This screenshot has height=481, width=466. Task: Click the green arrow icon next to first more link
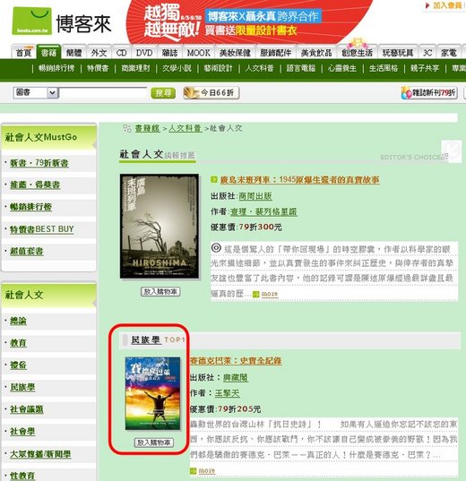(x=256, y=295)
